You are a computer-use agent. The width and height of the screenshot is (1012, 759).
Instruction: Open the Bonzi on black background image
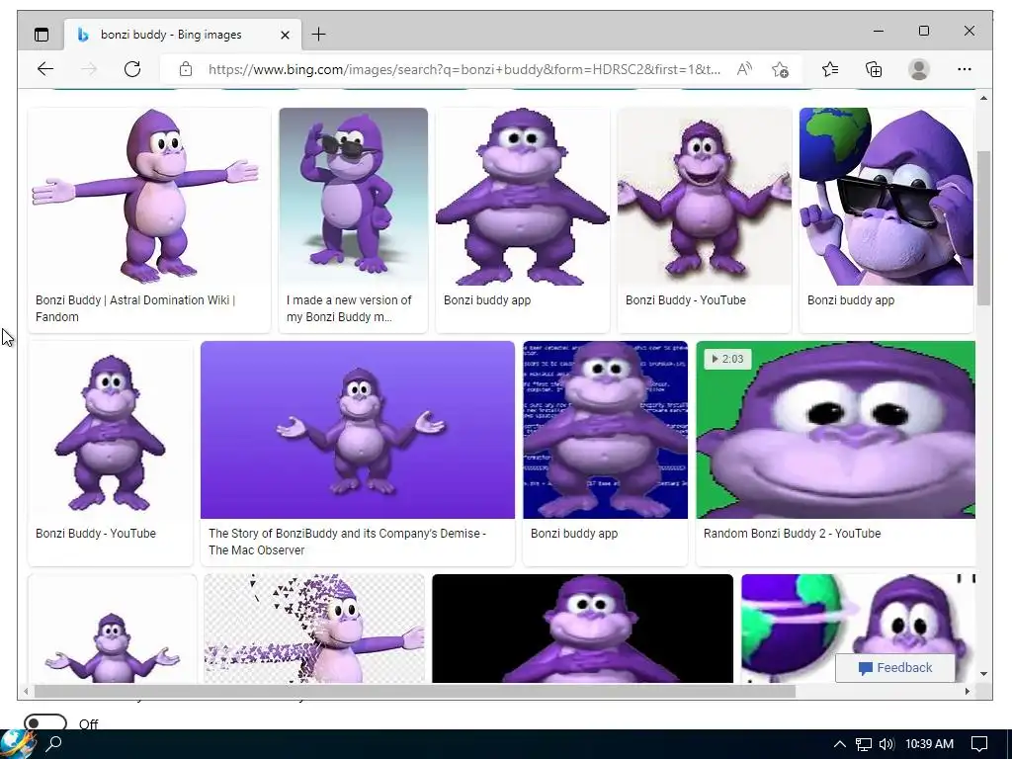(x=583, y=629)
